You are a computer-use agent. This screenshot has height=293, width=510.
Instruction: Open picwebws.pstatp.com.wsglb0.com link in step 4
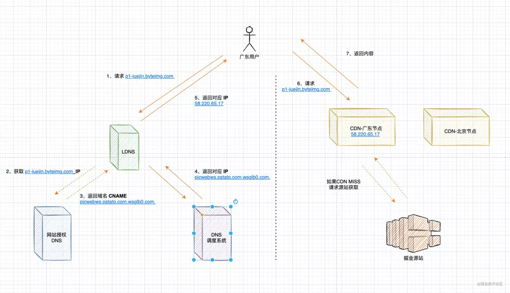232,177
